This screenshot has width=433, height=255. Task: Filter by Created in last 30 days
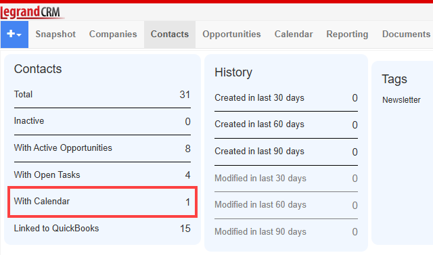click(286, 98)
